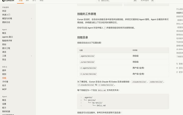This screenshot has height=115, width=183.
Task: Click the copy page icon beside 复制
Action: coord(177,64)
